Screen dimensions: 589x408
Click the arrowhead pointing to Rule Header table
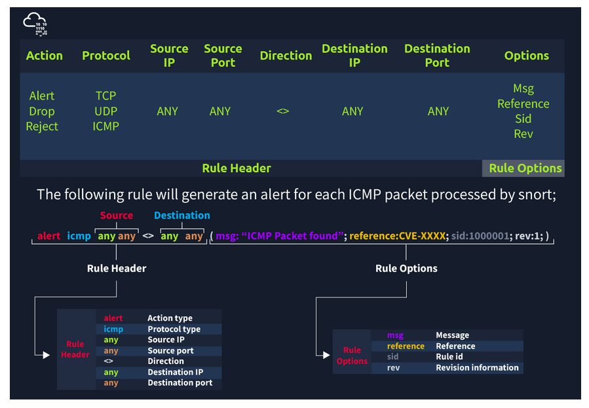pyautogui.click(x=45, y=355)
